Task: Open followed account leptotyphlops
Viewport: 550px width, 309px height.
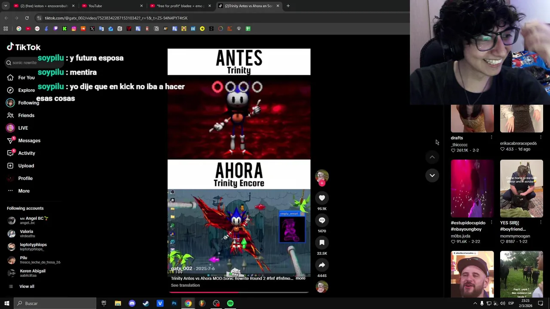Action: point(27,247)
